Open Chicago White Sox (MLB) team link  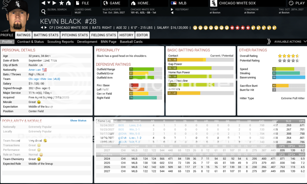coord(44,79)
